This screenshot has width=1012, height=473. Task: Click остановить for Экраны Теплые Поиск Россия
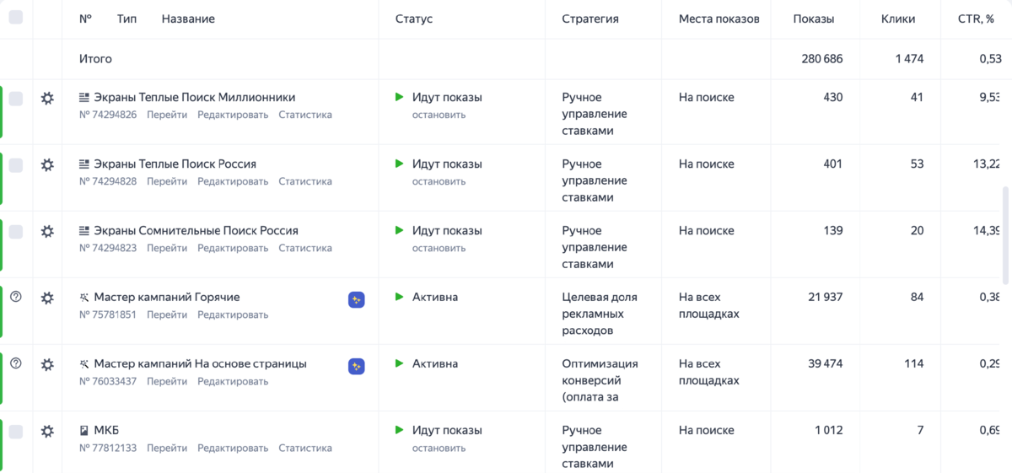point(439,181)
